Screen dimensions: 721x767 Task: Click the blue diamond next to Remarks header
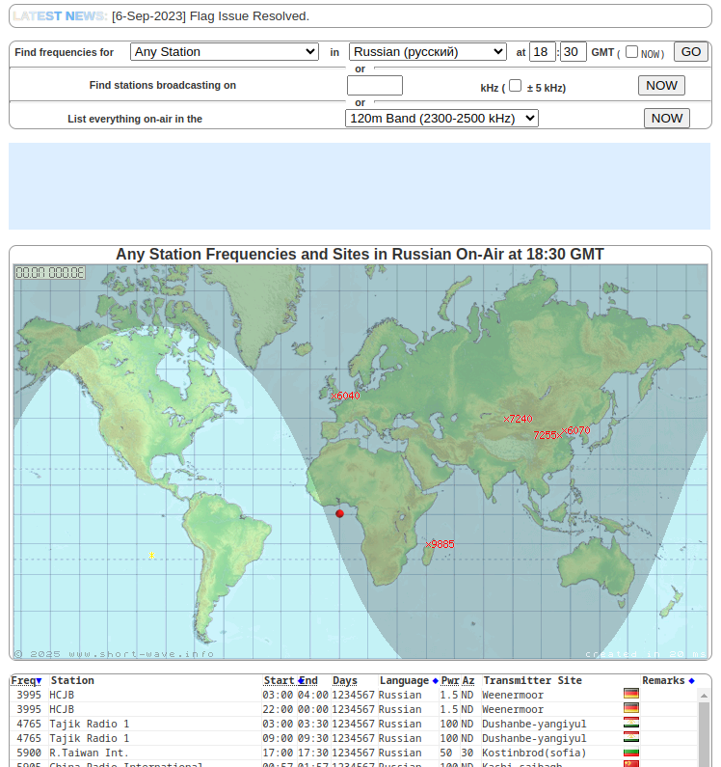tap(691, 681)
